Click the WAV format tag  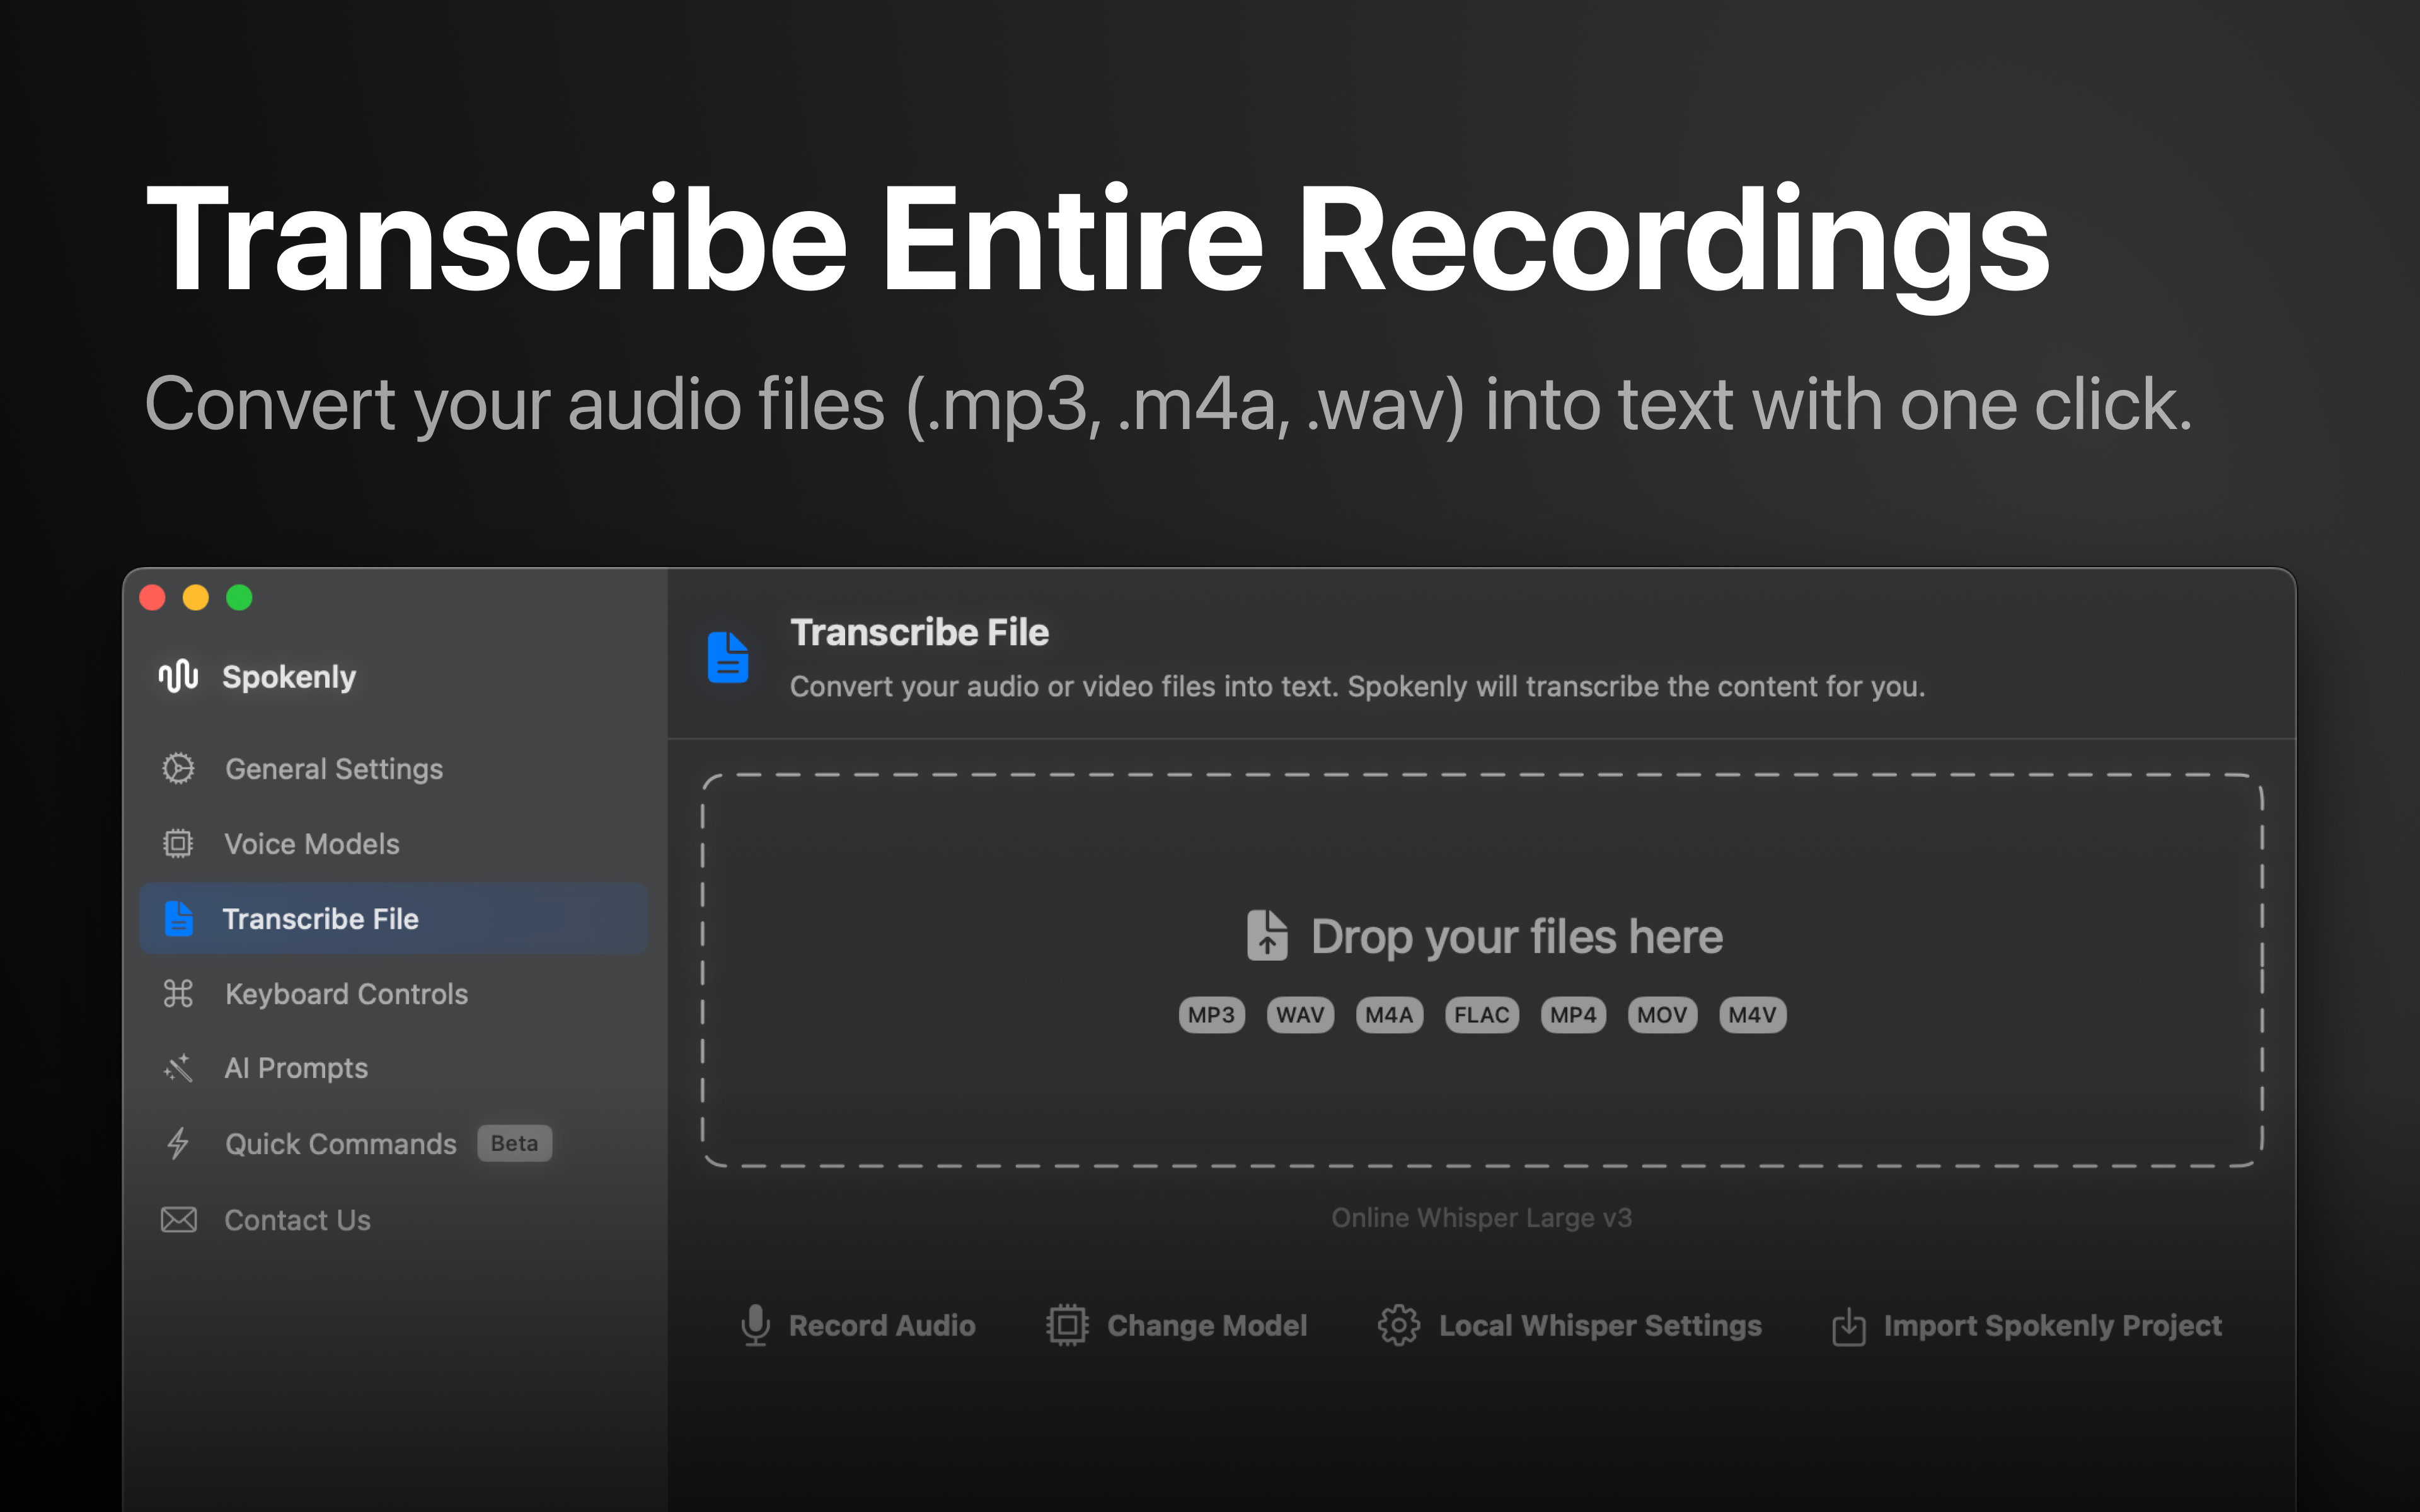[1300, 1015]
